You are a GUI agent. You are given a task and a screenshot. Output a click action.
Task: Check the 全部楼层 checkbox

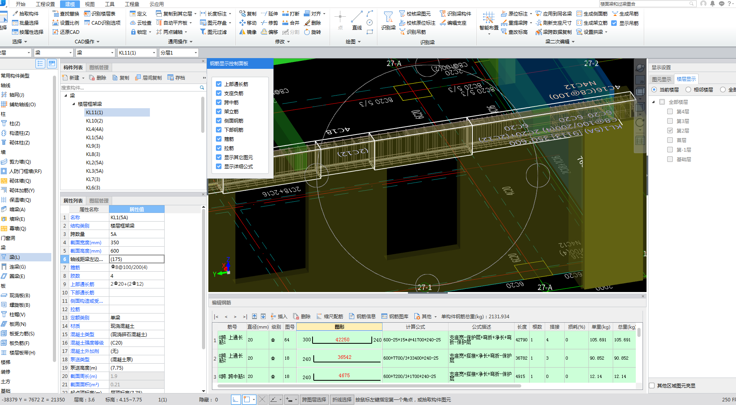(662, 102)
